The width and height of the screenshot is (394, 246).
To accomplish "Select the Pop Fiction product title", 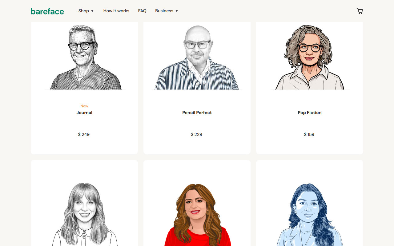I will point(310,113).
